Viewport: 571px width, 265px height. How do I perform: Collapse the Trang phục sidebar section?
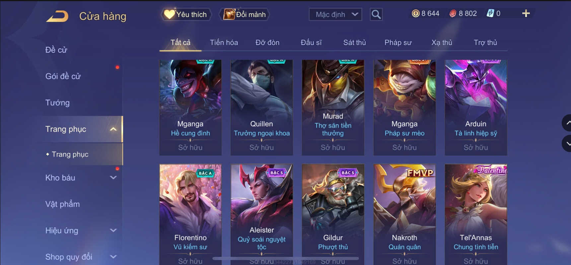(113, 129)
